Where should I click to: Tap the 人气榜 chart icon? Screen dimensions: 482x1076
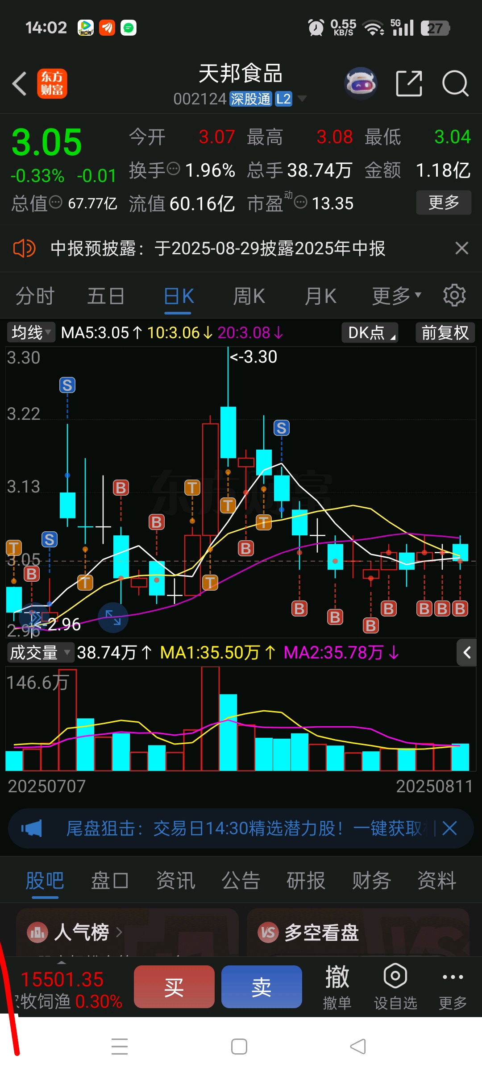tap(37, 932)
